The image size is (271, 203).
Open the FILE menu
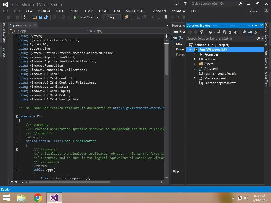tap(6, 11)
